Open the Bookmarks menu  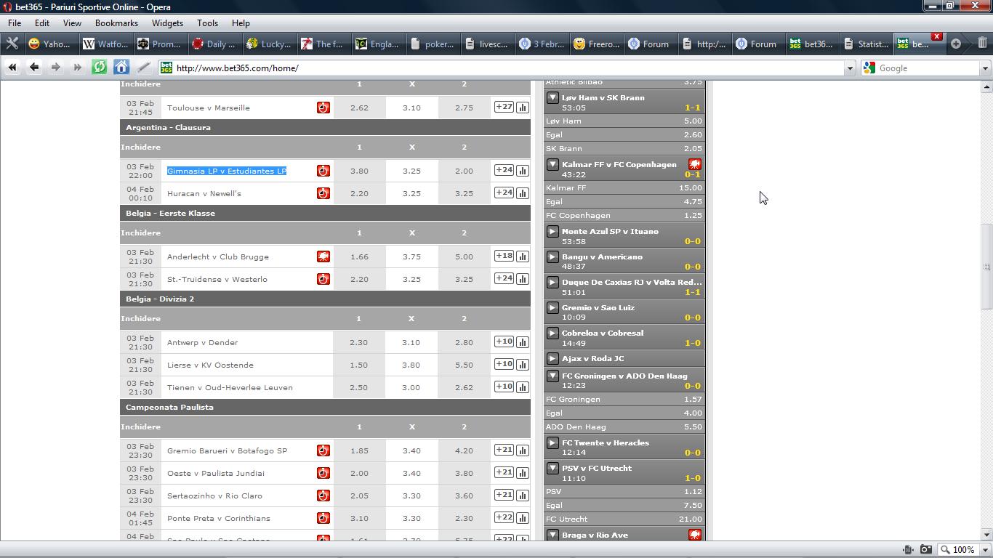(x=116, y=23)
